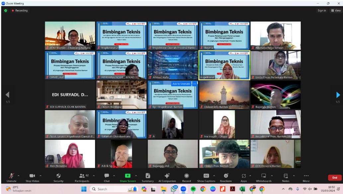Open the Participants panel
Screen dimensions: 343x194
pos(82,176)
